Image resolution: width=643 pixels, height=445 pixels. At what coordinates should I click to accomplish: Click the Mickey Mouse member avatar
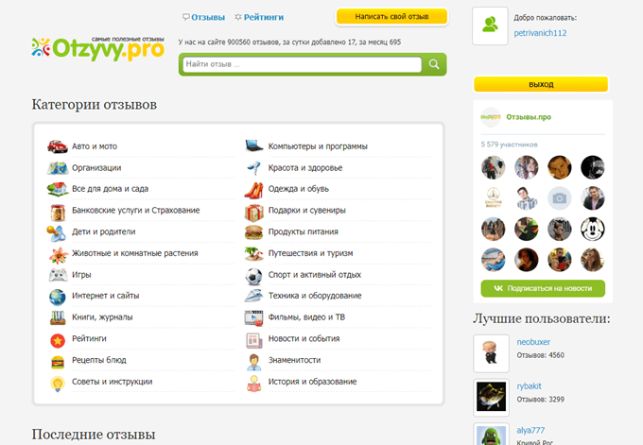pyautogui.click(x=592, y=229)
